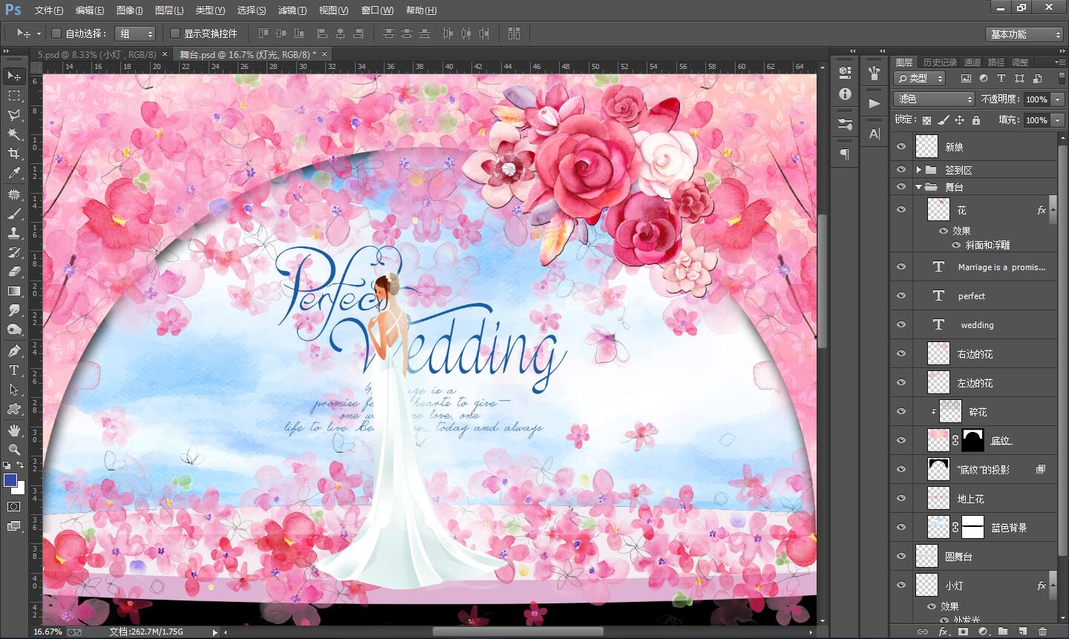Open the Character panel icon
Viewport: 1069px width, 639px height.
(x=875, y=134)
